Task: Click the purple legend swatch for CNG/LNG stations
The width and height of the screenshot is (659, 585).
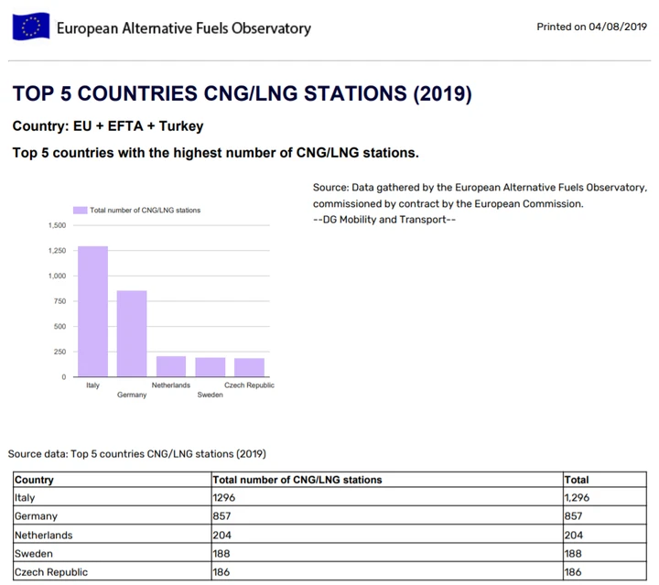Action: coord(80,211)
